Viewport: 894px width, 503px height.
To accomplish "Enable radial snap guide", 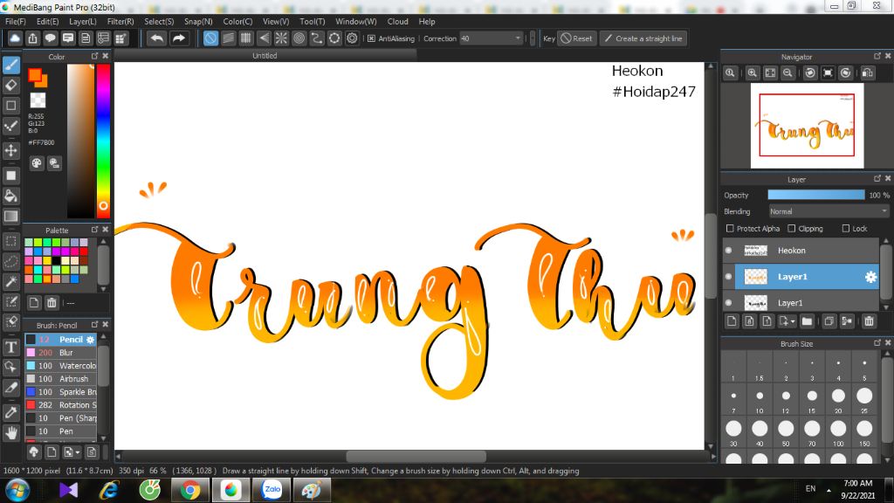I will (281, 38).
